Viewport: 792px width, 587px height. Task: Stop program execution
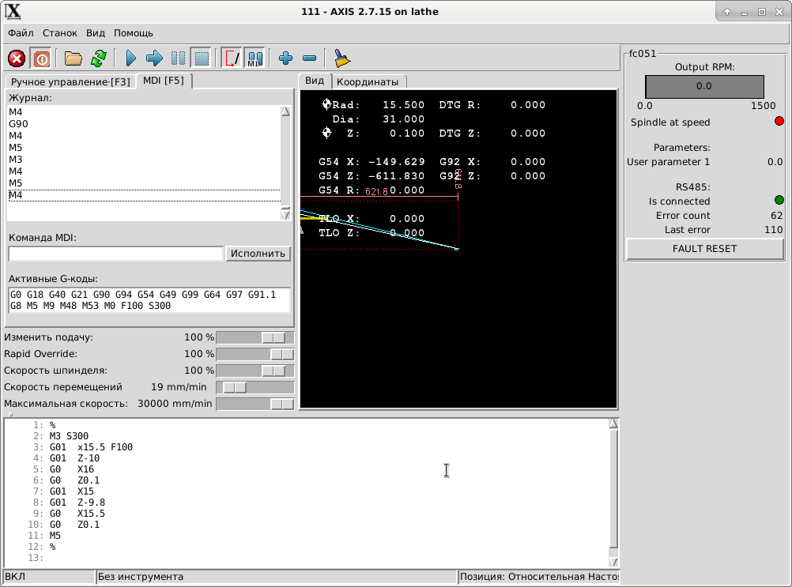click(x=202, y=58)
